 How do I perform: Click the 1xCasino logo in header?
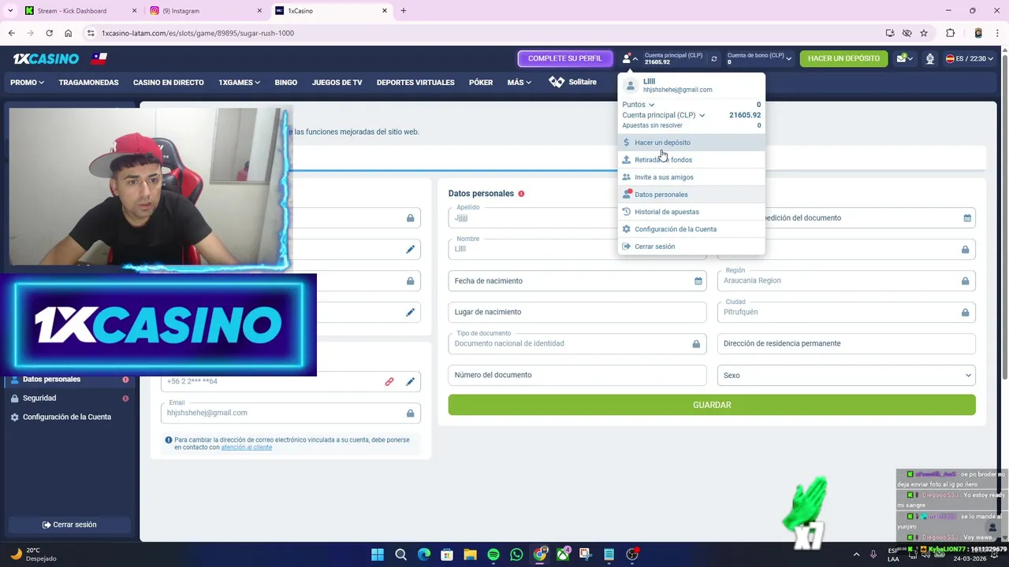point(46,58)
